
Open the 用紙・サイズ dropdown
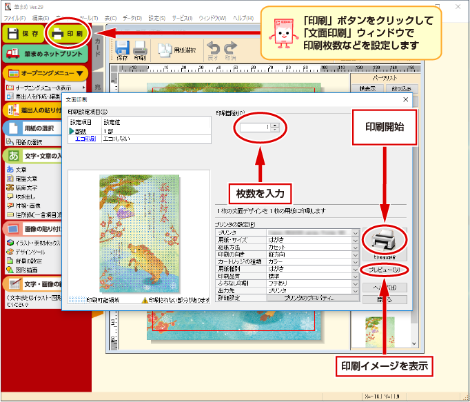point(355,240)
